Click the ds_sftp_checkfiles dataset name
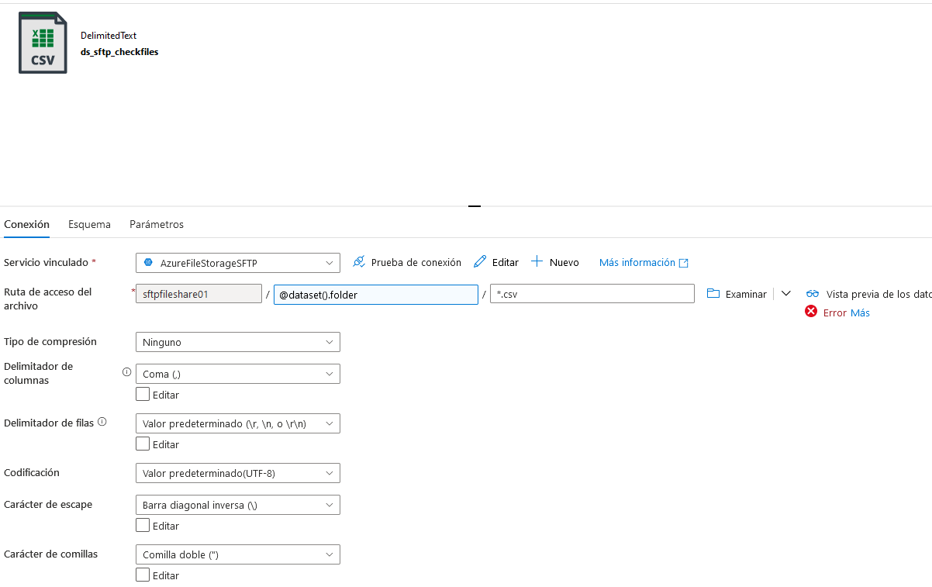The image size is (932, 587). pos(119,52)
